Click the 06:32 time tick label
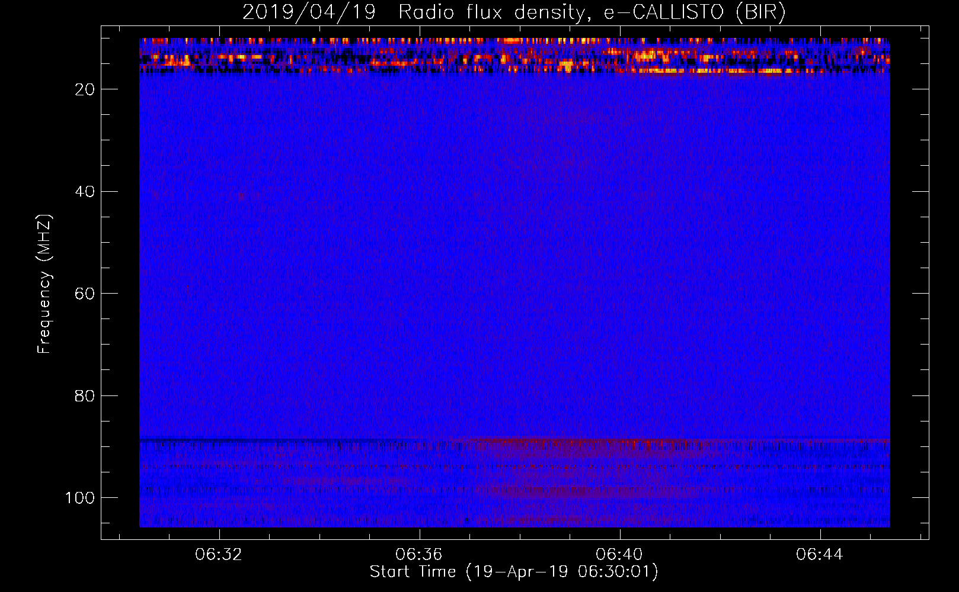This screenshot has width=959, height=592. point(219,555)
